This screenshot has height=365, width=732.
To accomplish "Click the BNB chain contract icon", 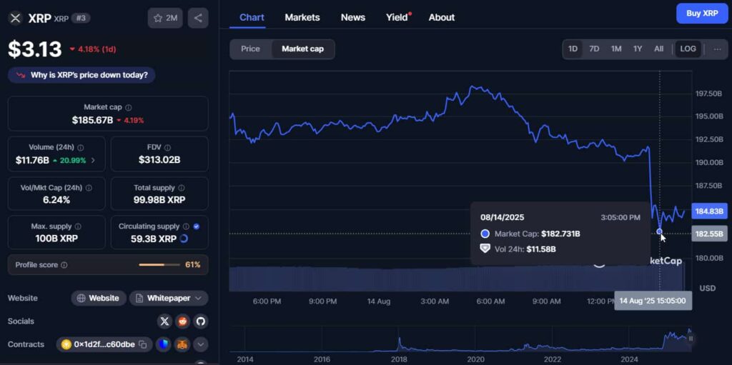I will 66,344.
